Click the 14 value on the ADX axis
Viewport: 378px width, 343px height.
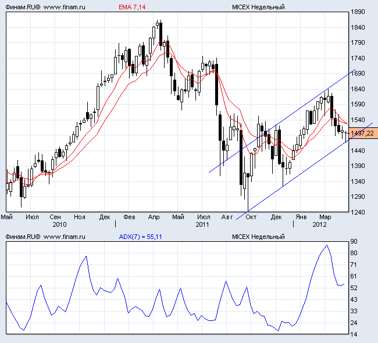(x=354, y=334)
